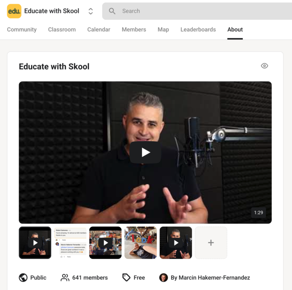Click the Free price tag icon

tap(126, 277)
